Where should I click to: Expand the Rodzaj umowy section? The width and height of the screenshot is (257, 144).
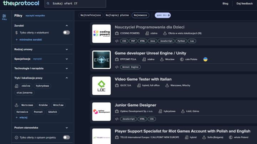67,49
